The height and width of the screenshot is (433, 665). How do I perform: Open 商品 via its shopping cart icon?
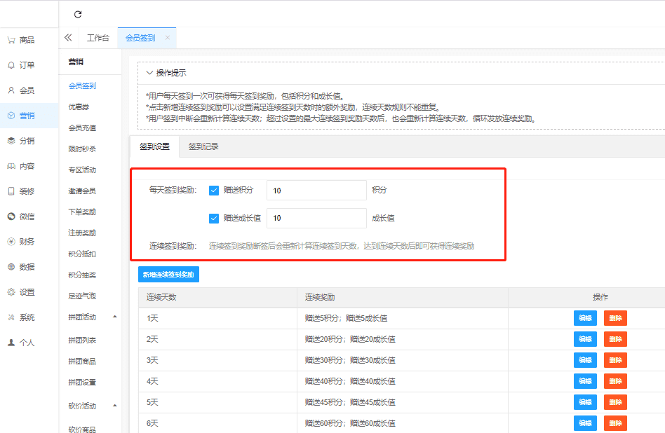[11, 40]
